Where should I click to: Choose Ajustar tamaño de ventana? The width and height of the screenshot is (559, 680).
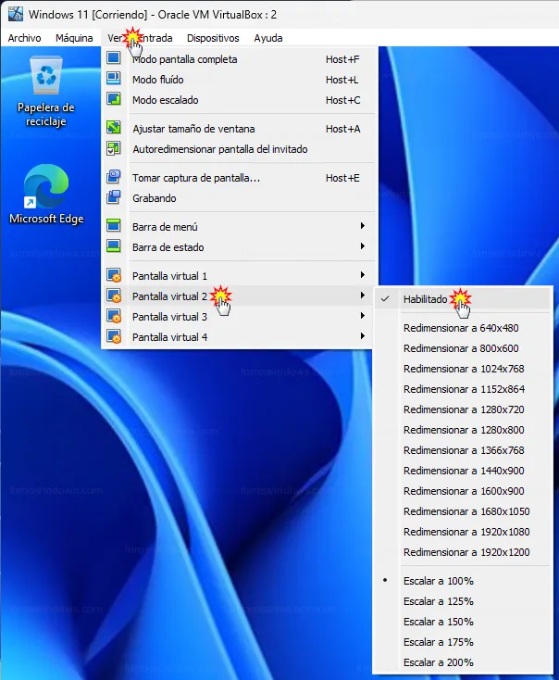239,129
